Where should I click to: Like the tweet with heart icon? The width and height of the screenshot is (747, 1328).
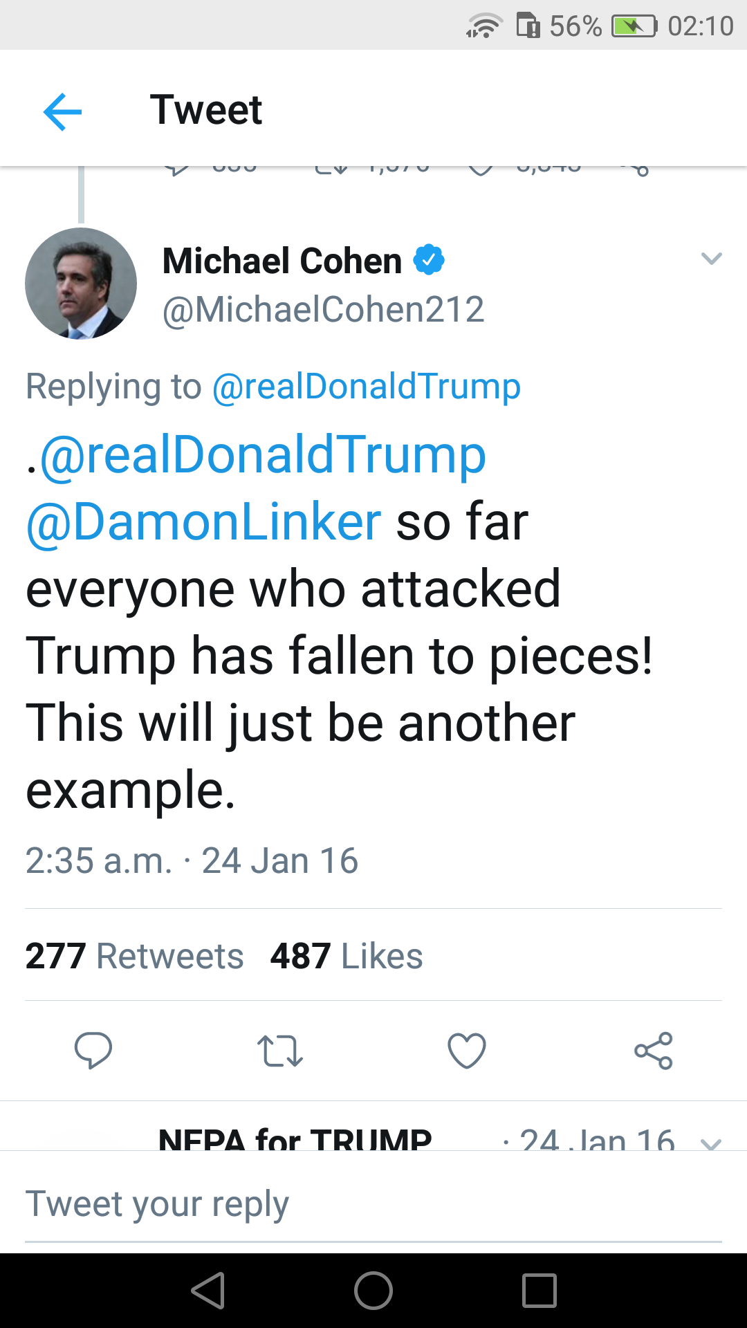(467, 1051)
